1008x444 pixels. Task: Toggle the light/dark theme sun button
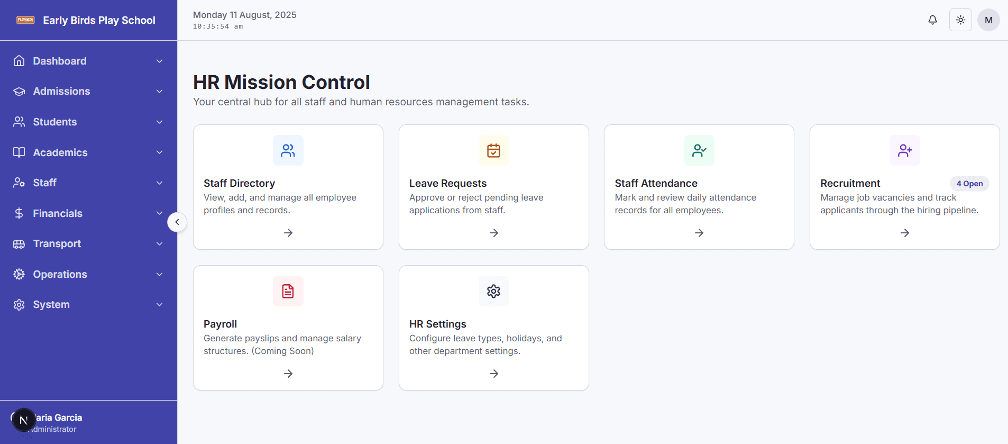[x=960, y=20]
